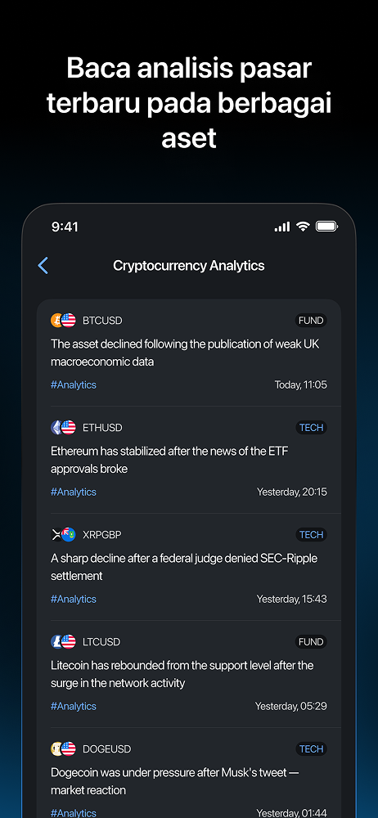Open #Analytics hashtag under Ethereum article
This screenshot has height=818, width=378.
pos(74,492)
